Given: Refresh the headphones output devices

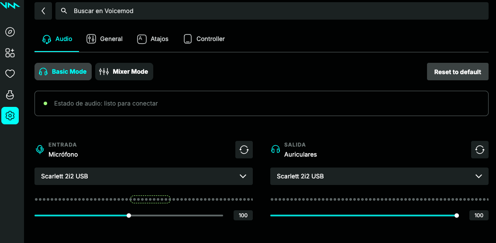Looking at the screenshot, I should pyautogui.click(x=479, y=150).
